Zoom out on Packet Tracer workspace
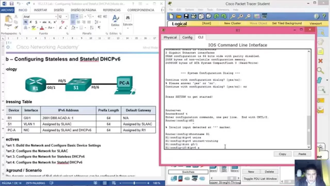This screenshot has height=186, width=330. coord(248,16)
